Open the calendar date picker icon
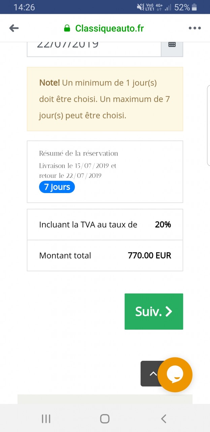 coord(172,45)
